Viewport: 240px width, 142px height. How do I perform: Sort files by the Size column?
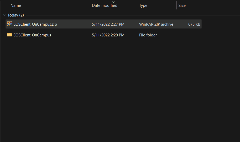(x=182, y=6)
